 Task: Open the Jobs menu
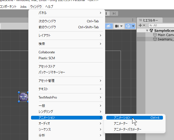click(x=23, y=7)
